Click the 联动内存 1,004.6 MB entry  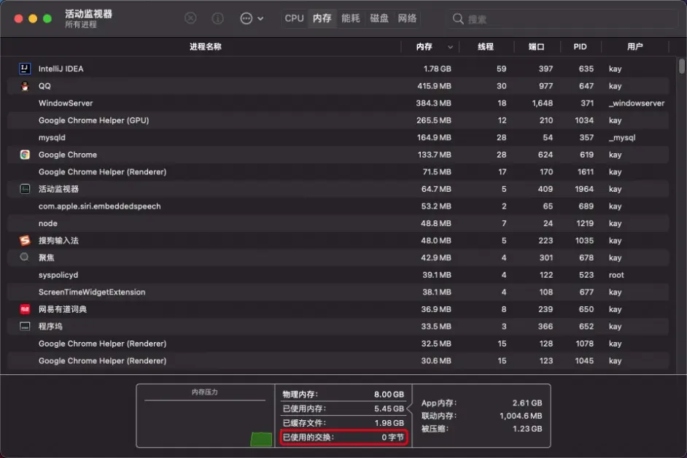pyautogui.click(x=481, y=416)
